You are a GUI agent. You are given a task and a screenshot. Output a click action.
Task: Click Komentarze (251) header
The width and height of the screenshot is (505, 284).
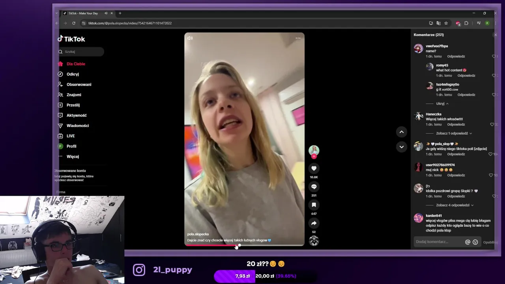pos(428,35)
